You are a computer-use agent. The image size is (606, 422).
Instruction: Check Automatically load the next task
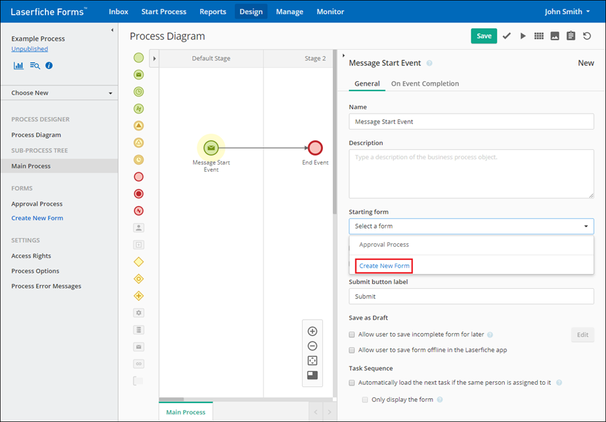point(352,383)
